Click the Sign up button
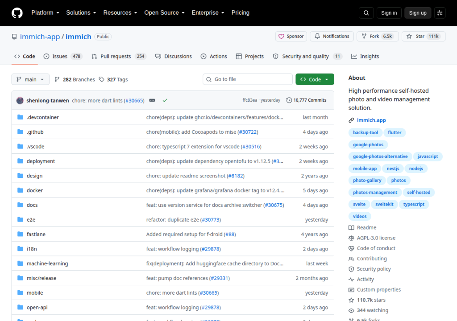457x321 pixels. tap(418, 13)
